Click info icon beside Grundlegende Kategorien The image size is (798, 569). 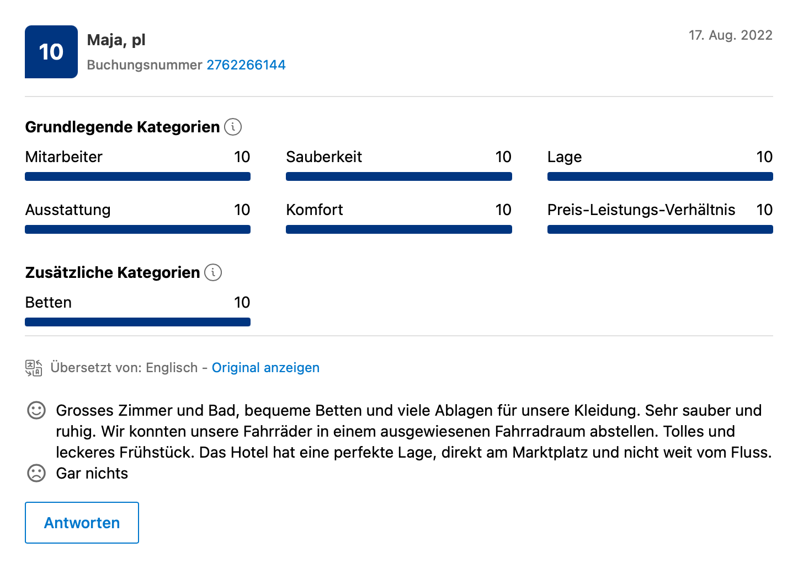tap(233, 127)
